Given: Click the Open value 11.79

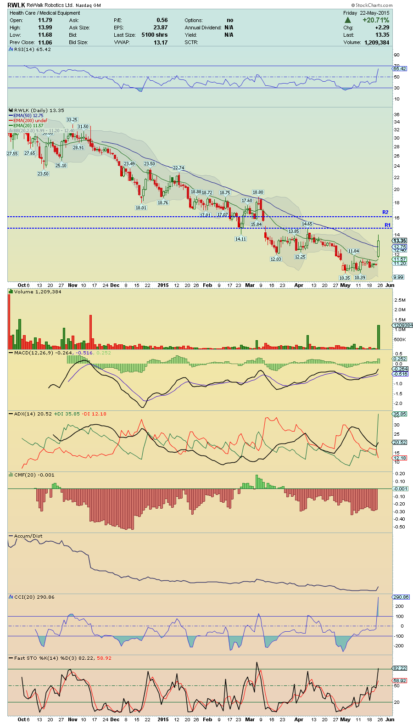Looking at the screenshot, I should click(x=45, y=20).
